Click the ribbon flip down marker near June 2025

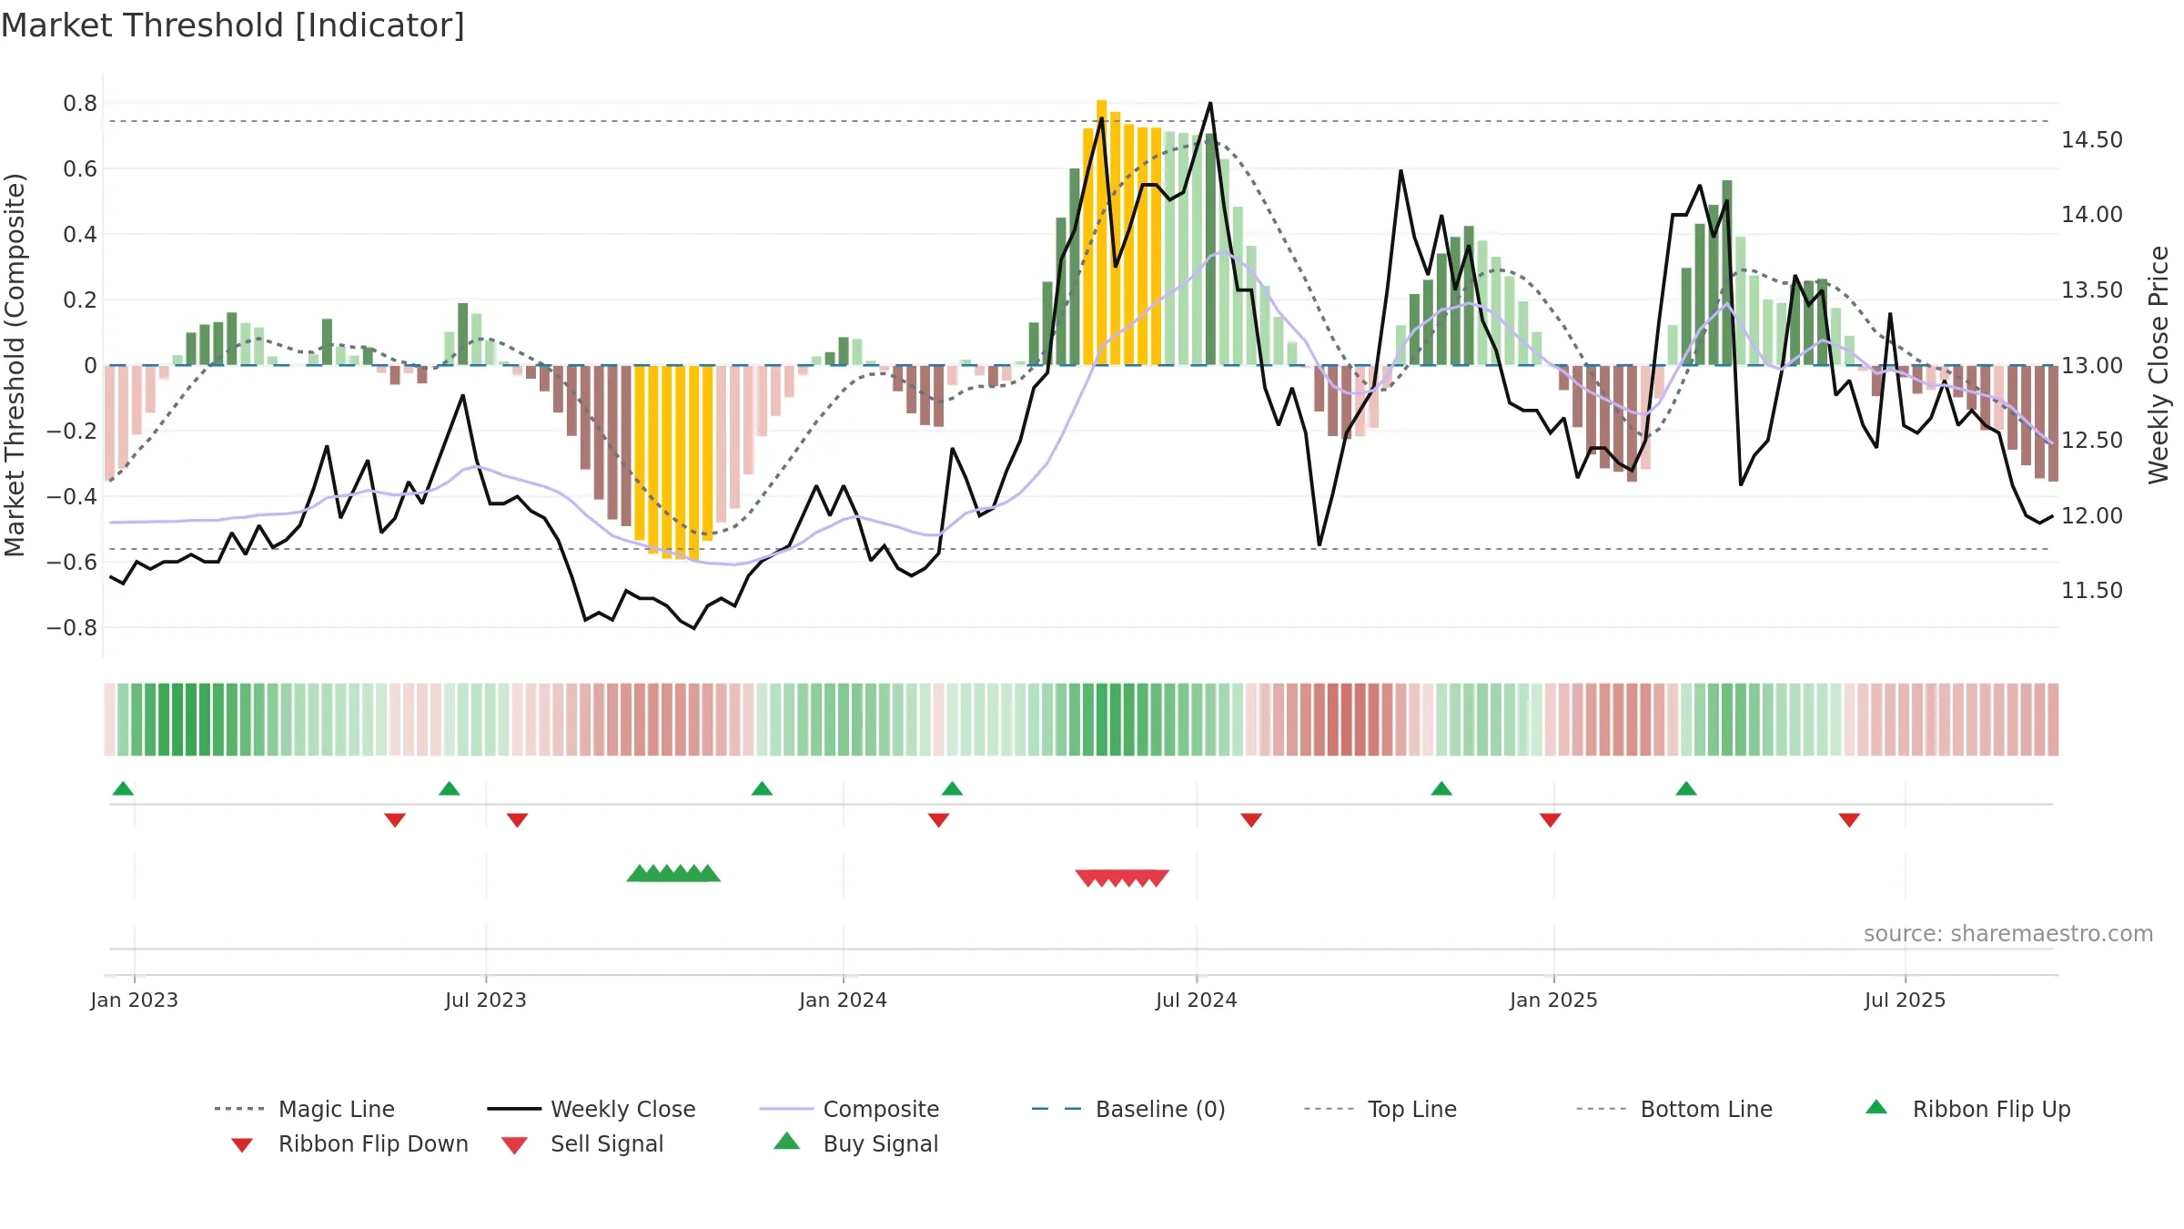click(x=1849, y=820)
